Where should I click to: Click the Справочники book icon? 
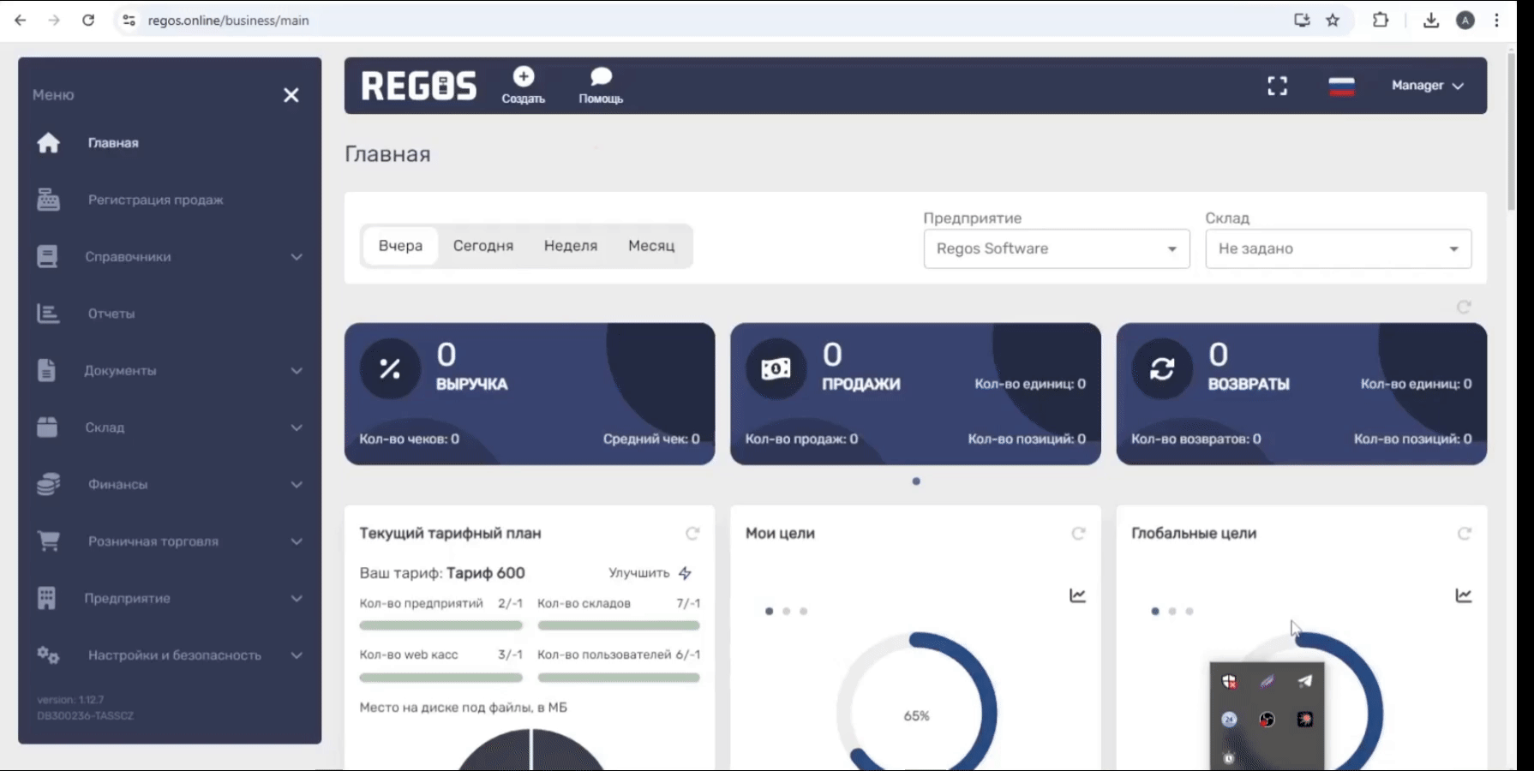tap(47, 256)
